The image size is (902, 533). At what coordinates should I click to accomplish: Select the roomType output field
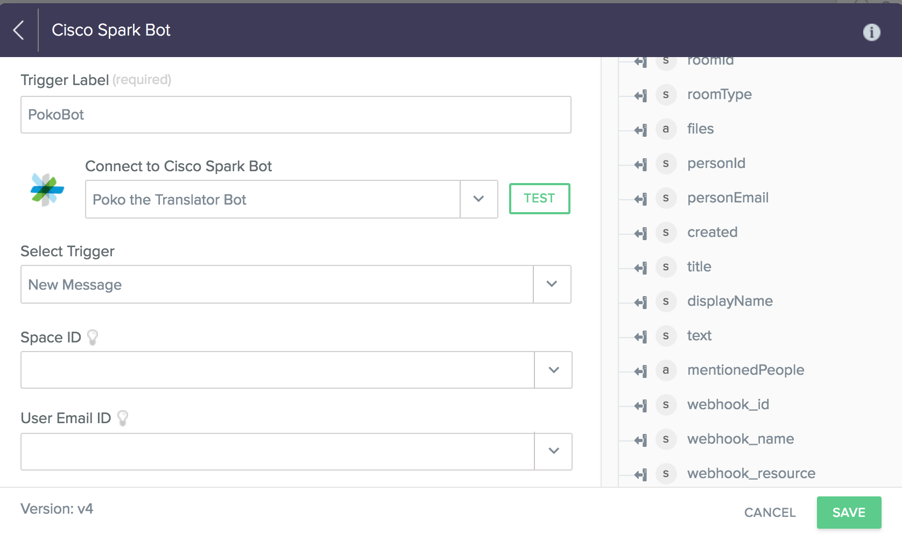point(719,95)
